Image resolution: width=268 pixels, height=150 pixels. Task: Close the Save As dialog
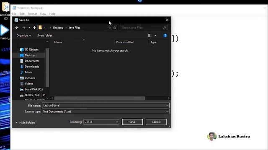coord(167,20)
